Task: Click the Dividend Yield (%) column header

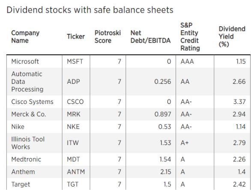Action: click(x=232, y=37)
